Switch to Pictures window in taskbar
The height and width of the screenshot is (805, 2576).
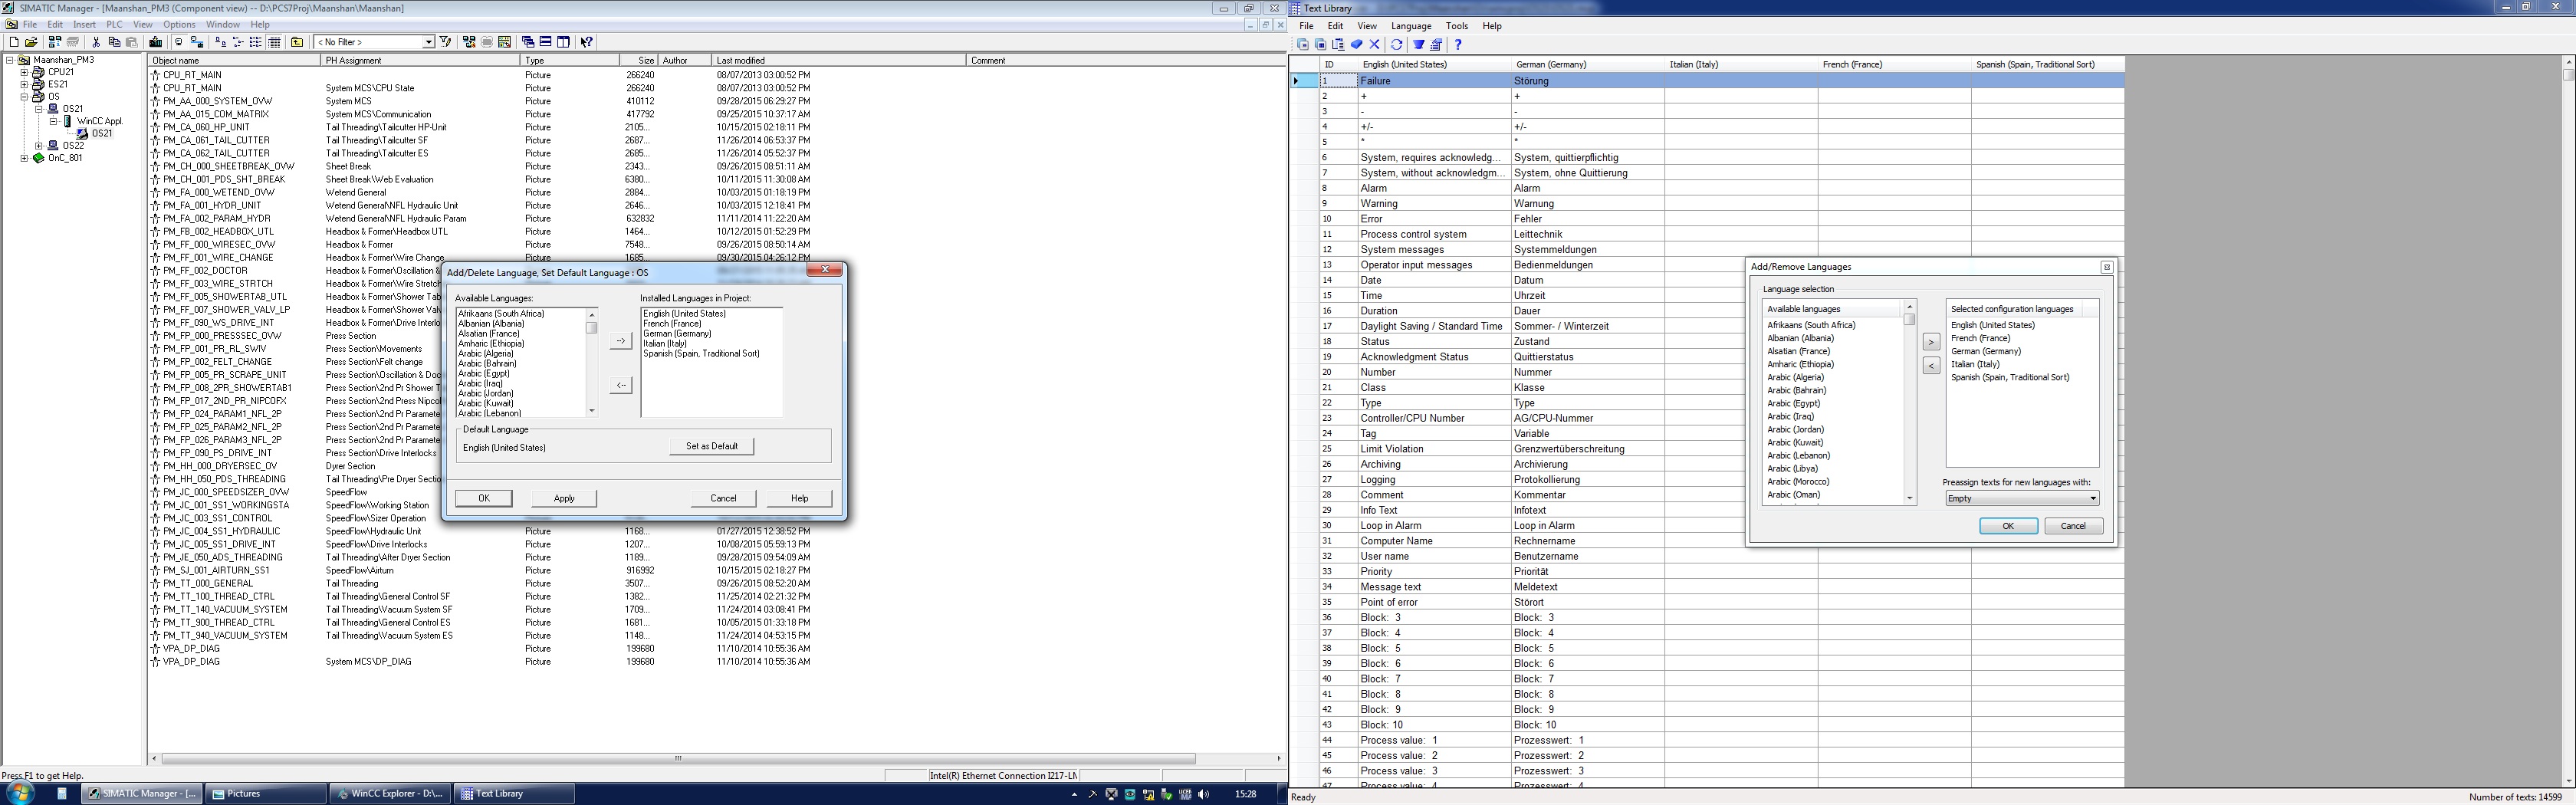(265, 794)
